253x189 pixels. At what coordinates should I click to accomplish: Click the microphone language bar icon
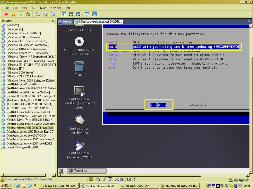[x=105, y=179]
